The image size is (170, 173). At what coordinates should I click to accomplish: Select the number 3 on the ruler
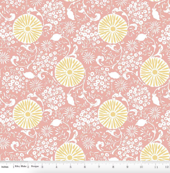pyautogui.click(x=42, y=167)
